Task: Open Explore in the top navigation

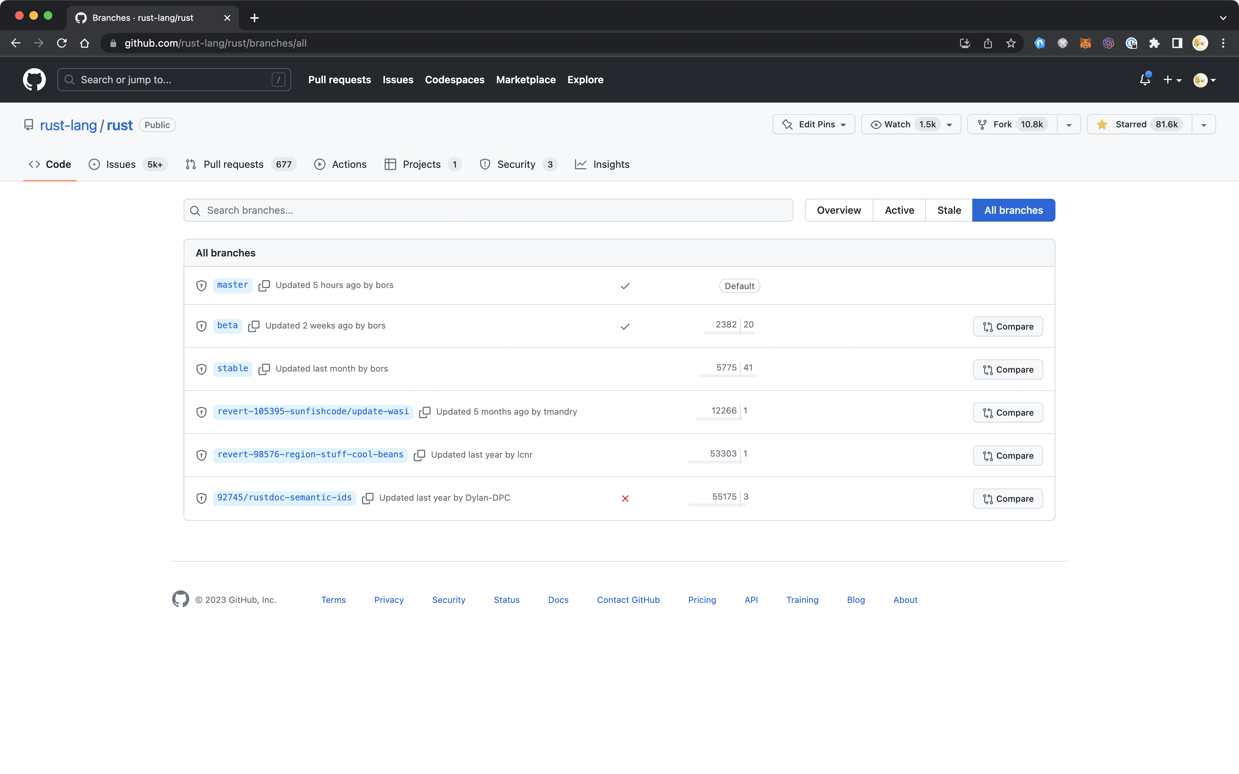Action: tap(585, 80)
